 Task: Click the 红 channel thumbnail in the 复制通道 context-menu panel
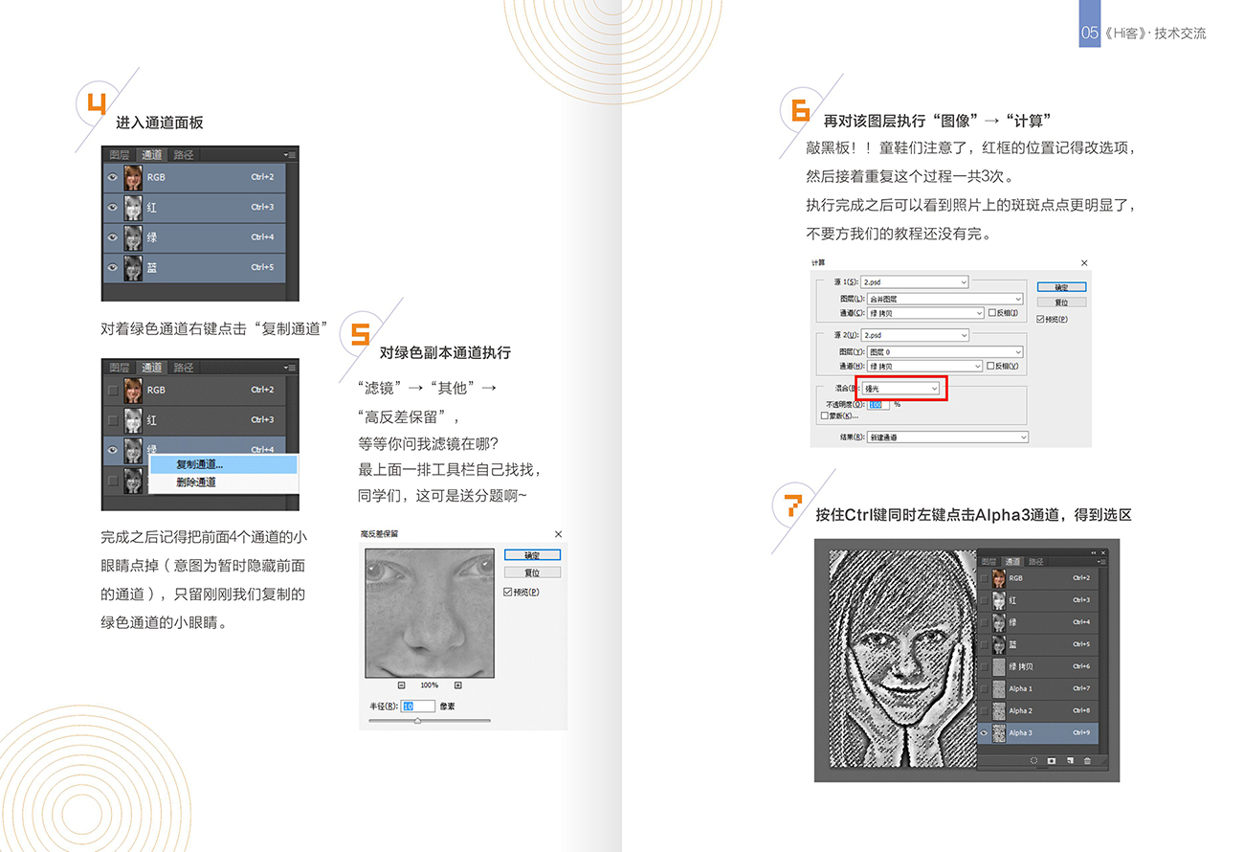point(133,419)
